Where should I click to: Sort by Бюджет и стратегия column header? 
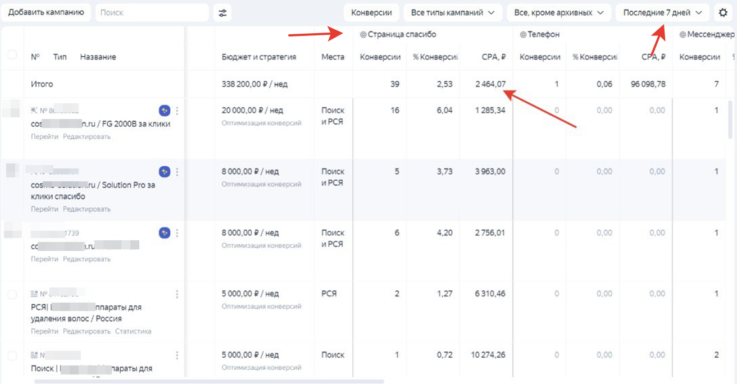(258, 57)
